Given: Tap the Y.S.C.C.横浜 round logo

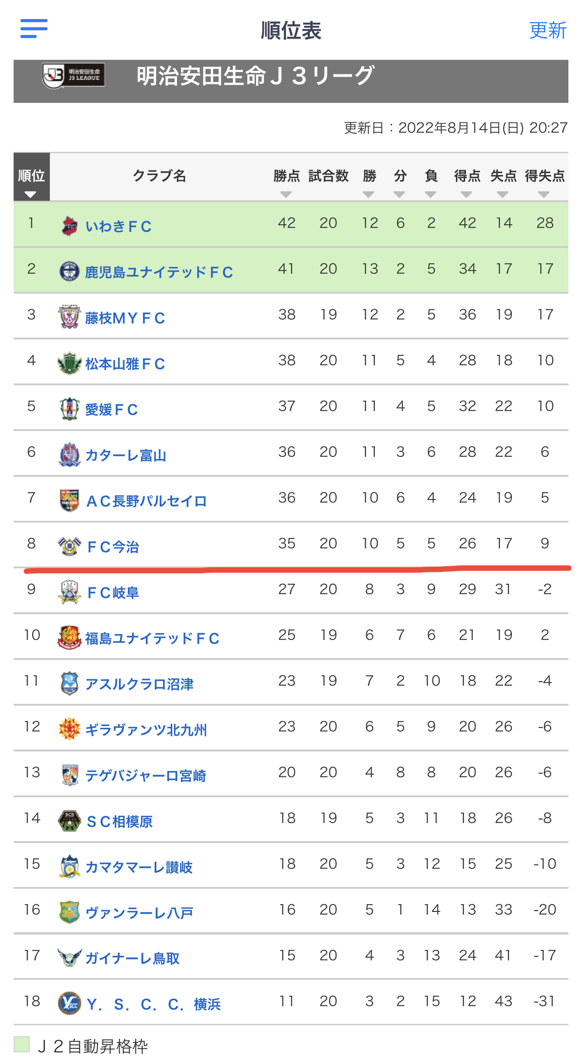Looking at the screenshot, I should [x=69, y=1003].
